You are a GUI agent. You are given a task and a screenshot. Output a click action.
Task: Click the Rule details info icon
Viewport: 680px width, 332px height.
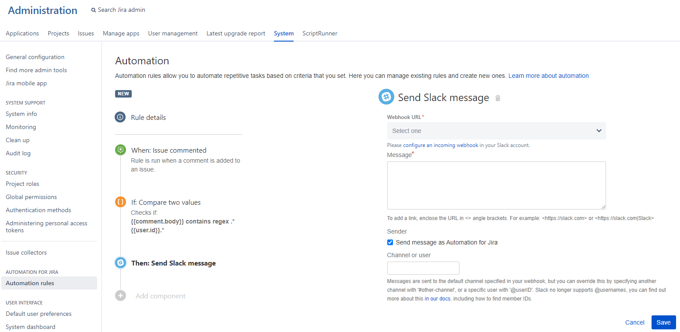click(x=120, y=117)
